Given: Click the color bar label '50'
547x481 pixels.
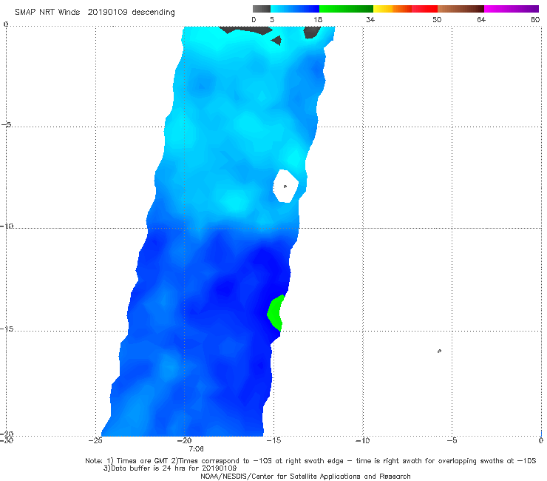Looking at the screenshot, I should click(437, 19).
